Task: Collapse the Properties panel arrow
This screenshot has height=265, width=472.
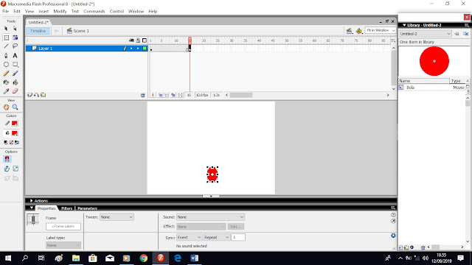Action: [x=31, y=208]
